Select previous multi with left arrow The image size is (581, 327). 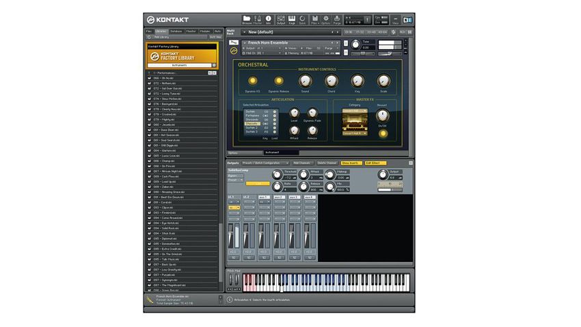pos(332,32)
